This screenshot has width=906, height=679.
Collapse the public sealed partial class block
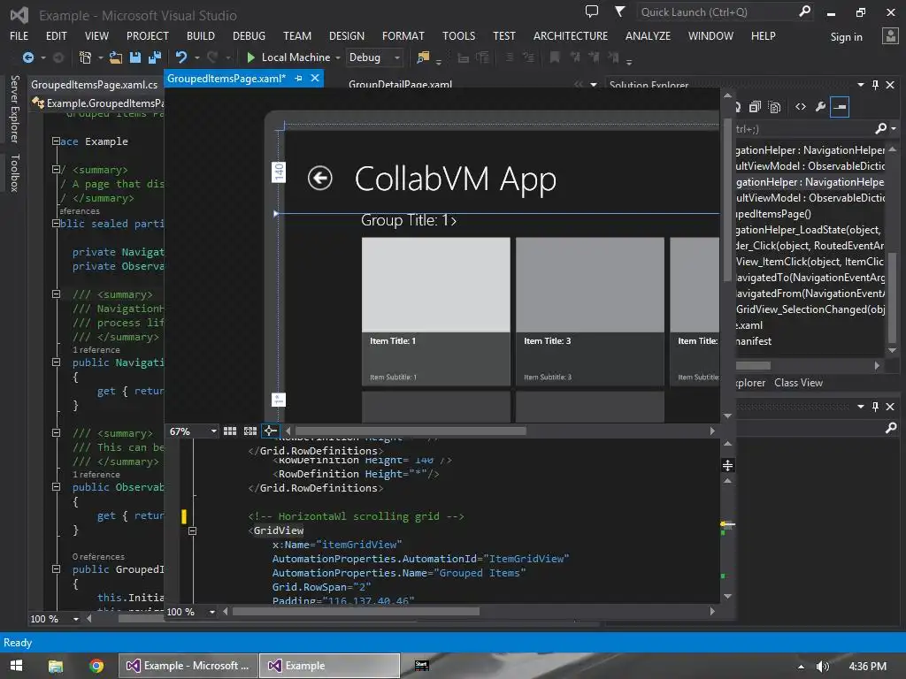[x=56, y=224]
